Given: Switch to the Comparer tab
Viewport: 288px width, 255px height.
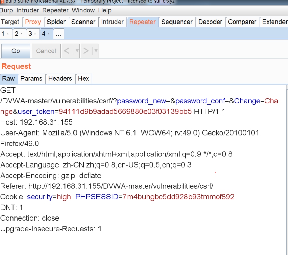Looking at the screenshot, I should pos(242,22).
